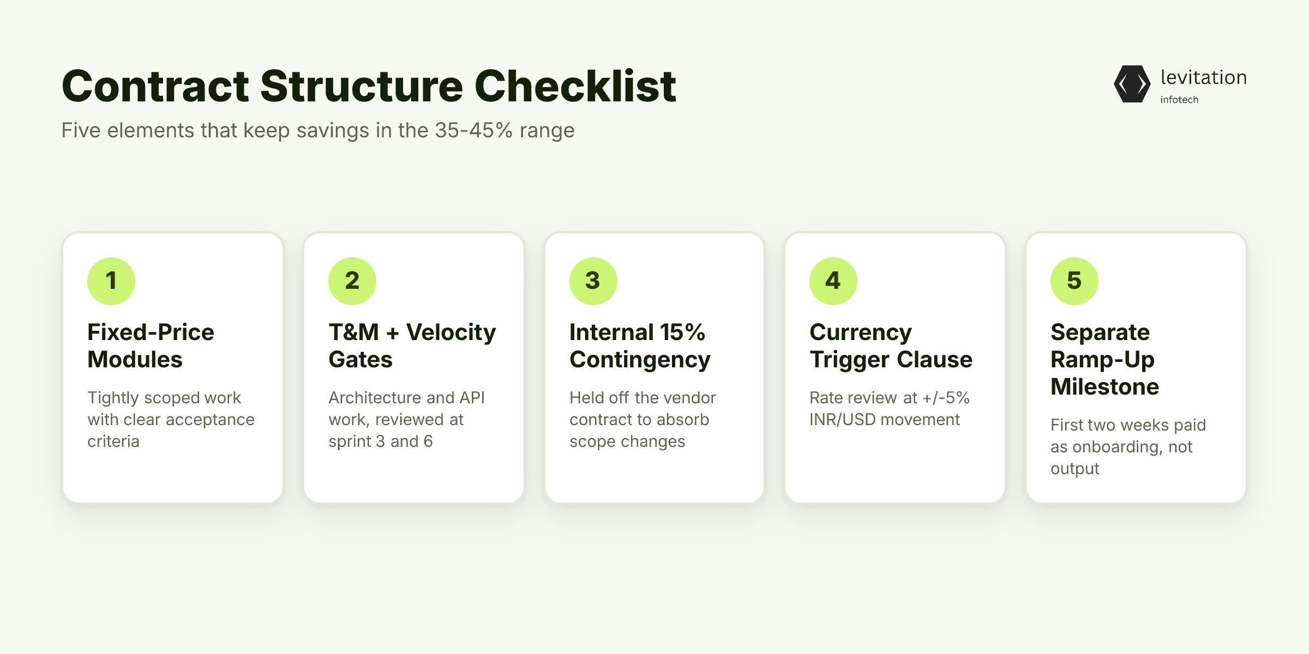1309x654 pixels.
Task: Choose the 'Separate Ramp-Up Milestone' heading
Action: pyautogui.click(x=1105, y=359)
